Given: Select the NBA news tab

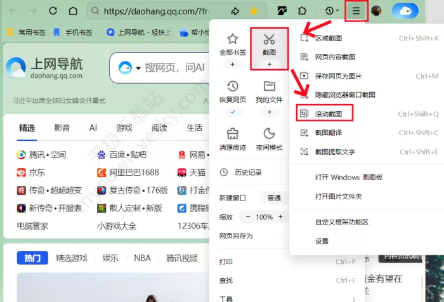Looking at the screenshot, I should [x=143, y=258].
